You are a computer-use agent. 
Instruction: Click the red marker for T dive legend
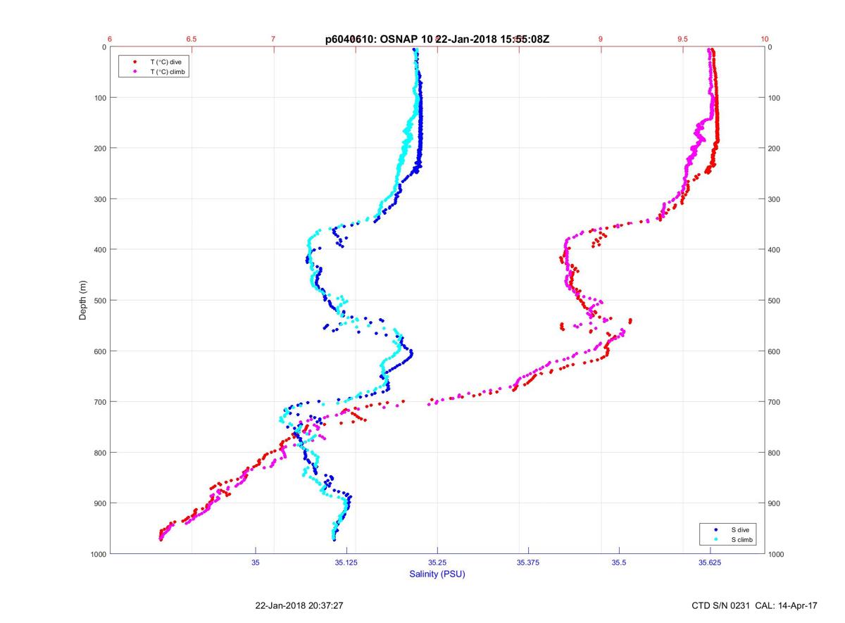point(134,62)
